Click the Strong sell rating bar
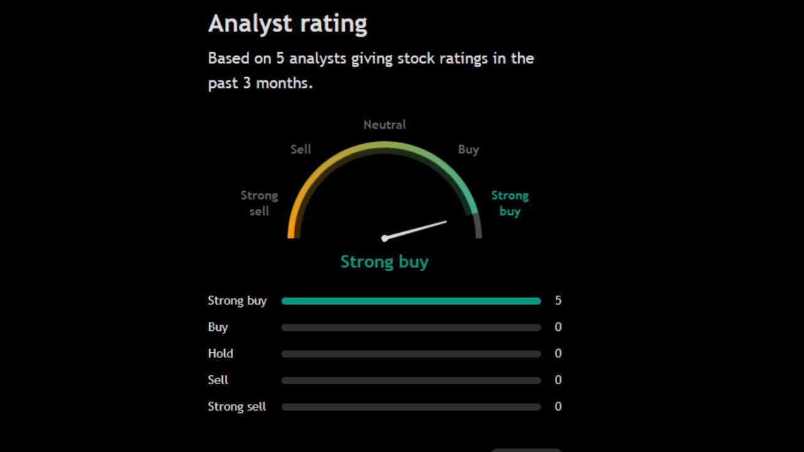 coord(411,407)
